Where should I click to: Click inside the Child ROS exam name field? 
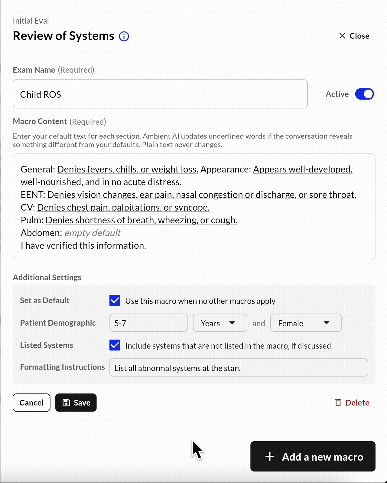[160, 94]
